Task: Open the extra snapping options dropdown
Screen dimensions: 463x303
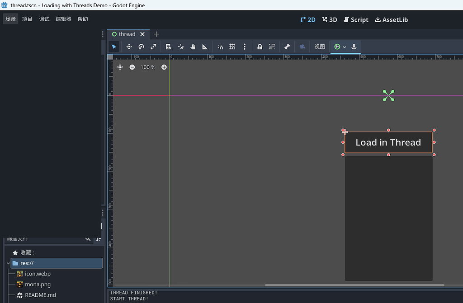Action: pyautogui.click(x=245, y=47)
